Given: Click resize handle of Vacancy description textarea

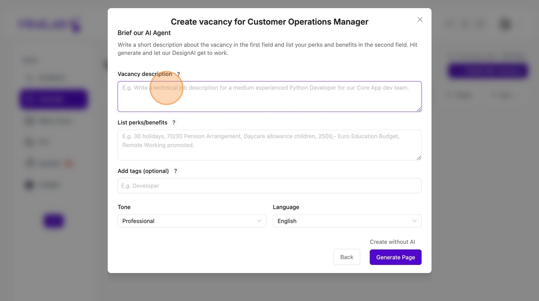Looking at the screenshot, I should click(x=419, y=109).
